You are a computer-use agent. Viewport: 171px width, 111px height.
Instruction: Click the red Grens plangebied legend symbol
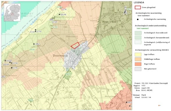click(x=138, y=8)
